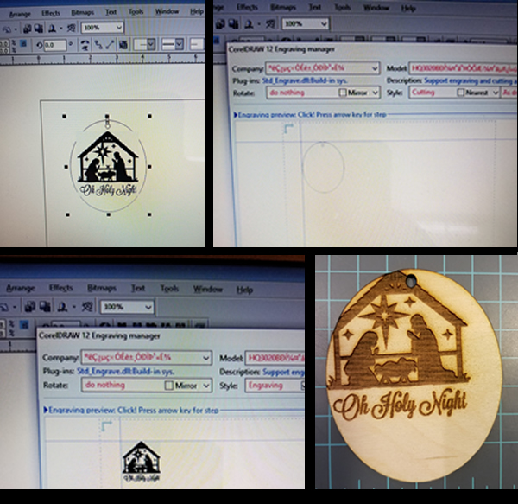Toggle the Mirror checkbox in the Engraving-style dialog

[x=169, y=386]
